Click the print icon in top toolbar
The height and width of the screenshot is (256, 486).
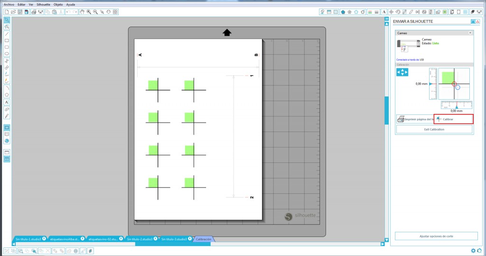(x=34, y=11)
